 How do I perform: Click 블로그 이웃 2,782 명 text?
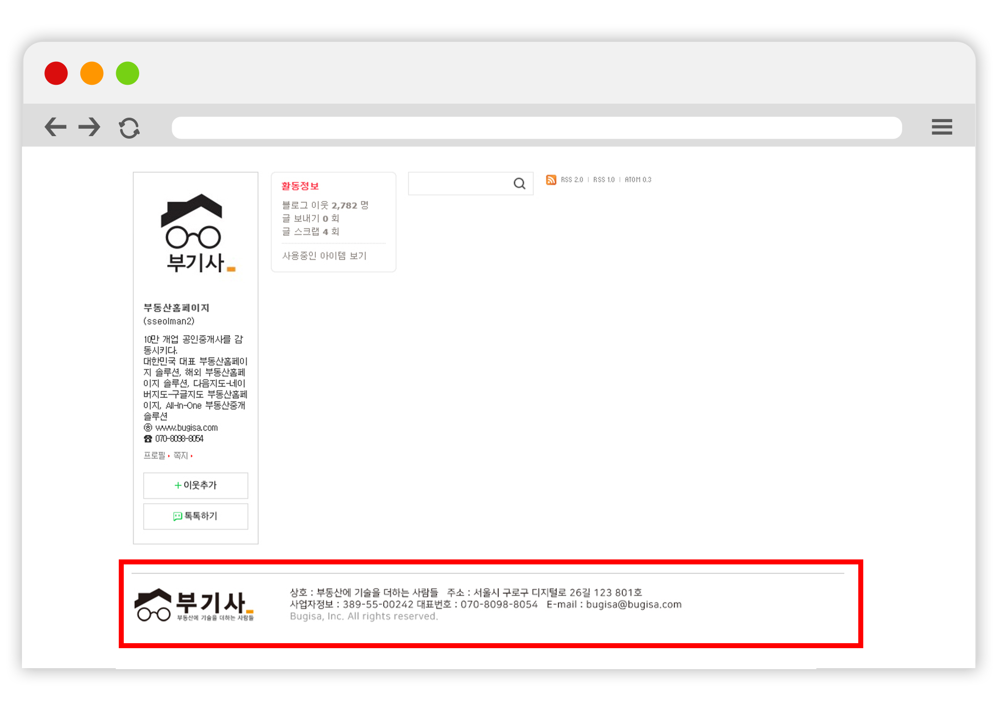click(325, 205)
